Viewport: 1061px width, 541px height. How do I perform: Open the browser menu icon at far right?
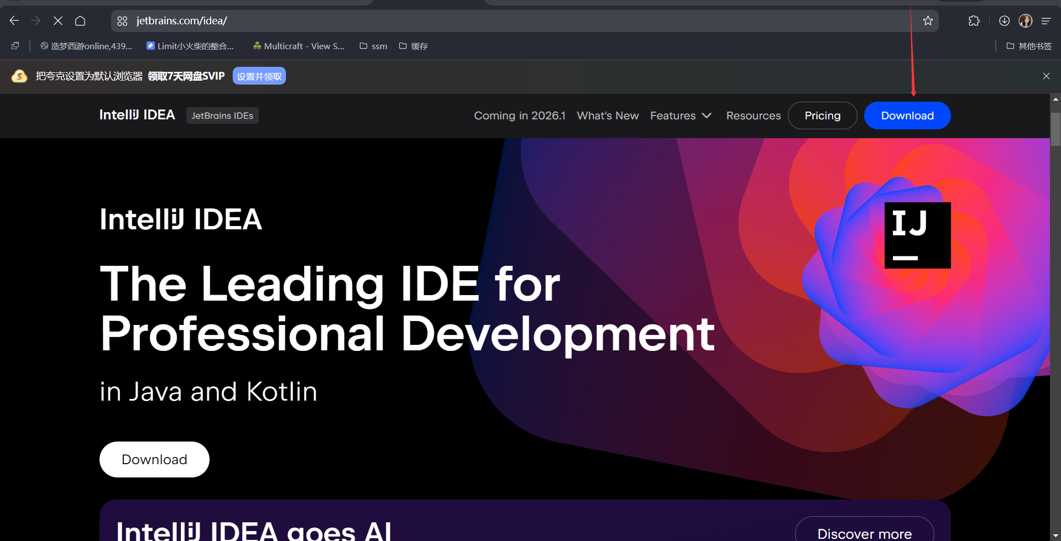coord(1046,21)
